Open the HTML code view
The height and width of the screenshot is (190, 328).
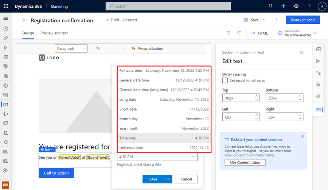(x=259, y=33)
